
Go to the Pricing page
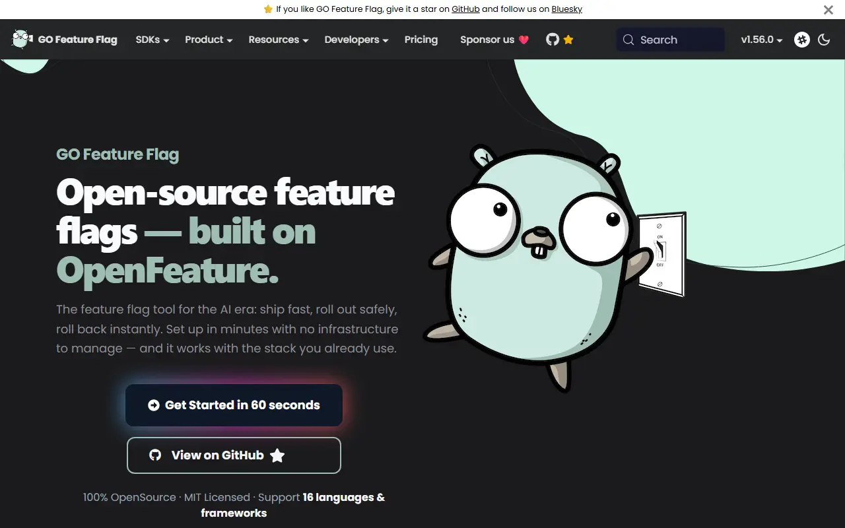421,40
